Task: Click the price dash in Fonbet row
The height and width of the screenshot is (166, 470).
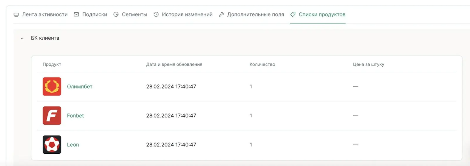Action: point(356,116)
